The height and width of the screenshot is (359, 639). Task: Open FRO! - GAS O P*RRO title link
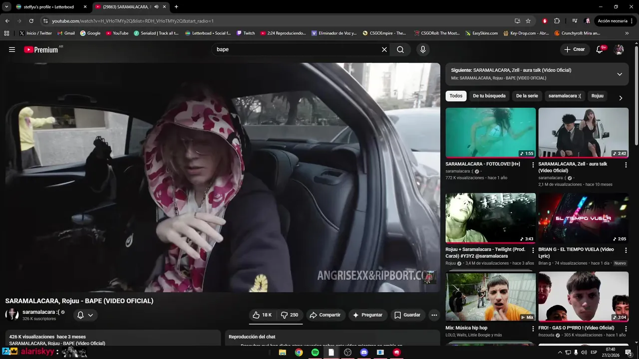point(576,328)
